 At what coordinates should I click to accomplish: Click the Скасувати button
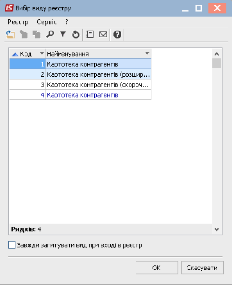point(202,268)
